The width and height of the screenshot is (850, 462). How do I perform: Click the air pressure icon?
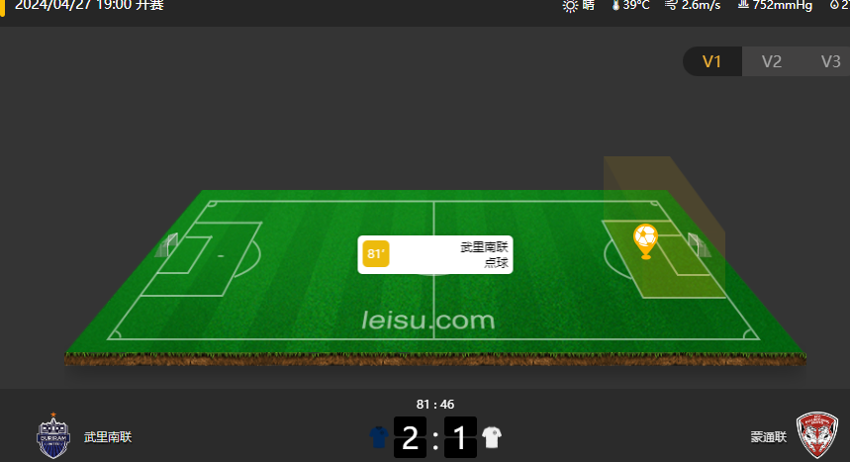[743, 4]
